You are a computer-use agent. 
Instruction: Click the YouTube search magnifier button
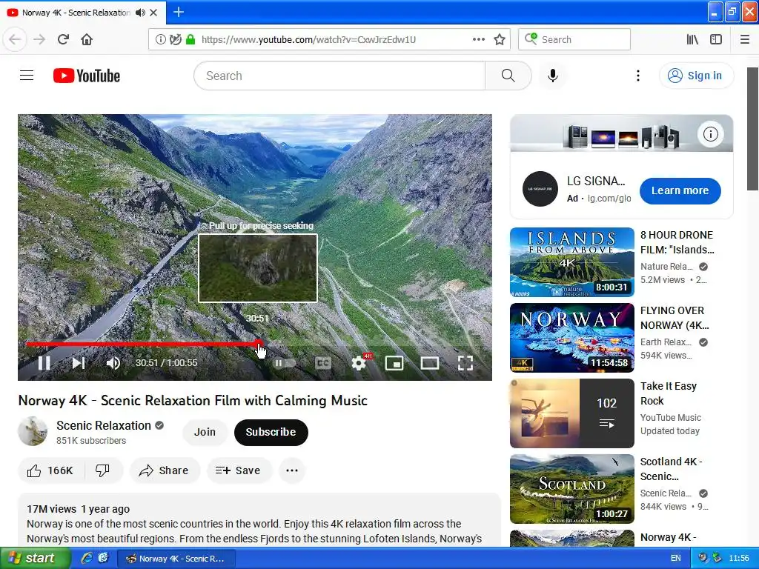(x=508, y=76)
